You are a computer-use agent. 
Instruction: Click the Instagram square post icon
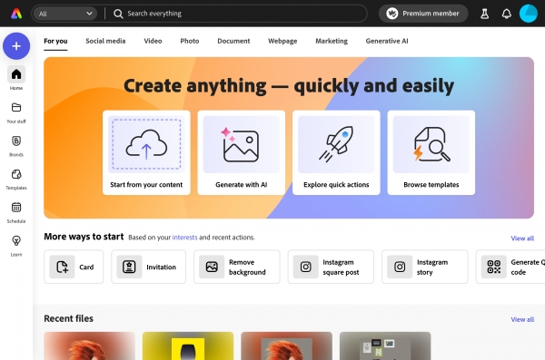(x=305, y=267)
